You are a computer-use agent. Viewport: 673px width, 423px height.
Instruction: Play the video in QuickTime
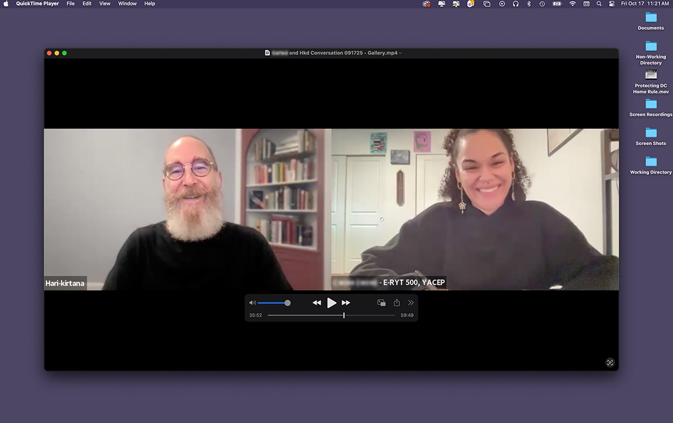click(x=332, y=303)
